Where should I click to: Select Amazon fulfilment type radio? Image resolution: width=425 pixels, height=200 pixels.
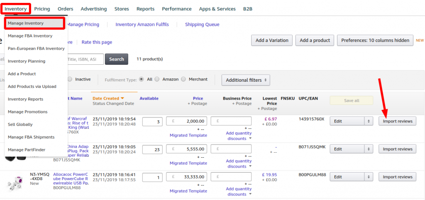[156, 79]
